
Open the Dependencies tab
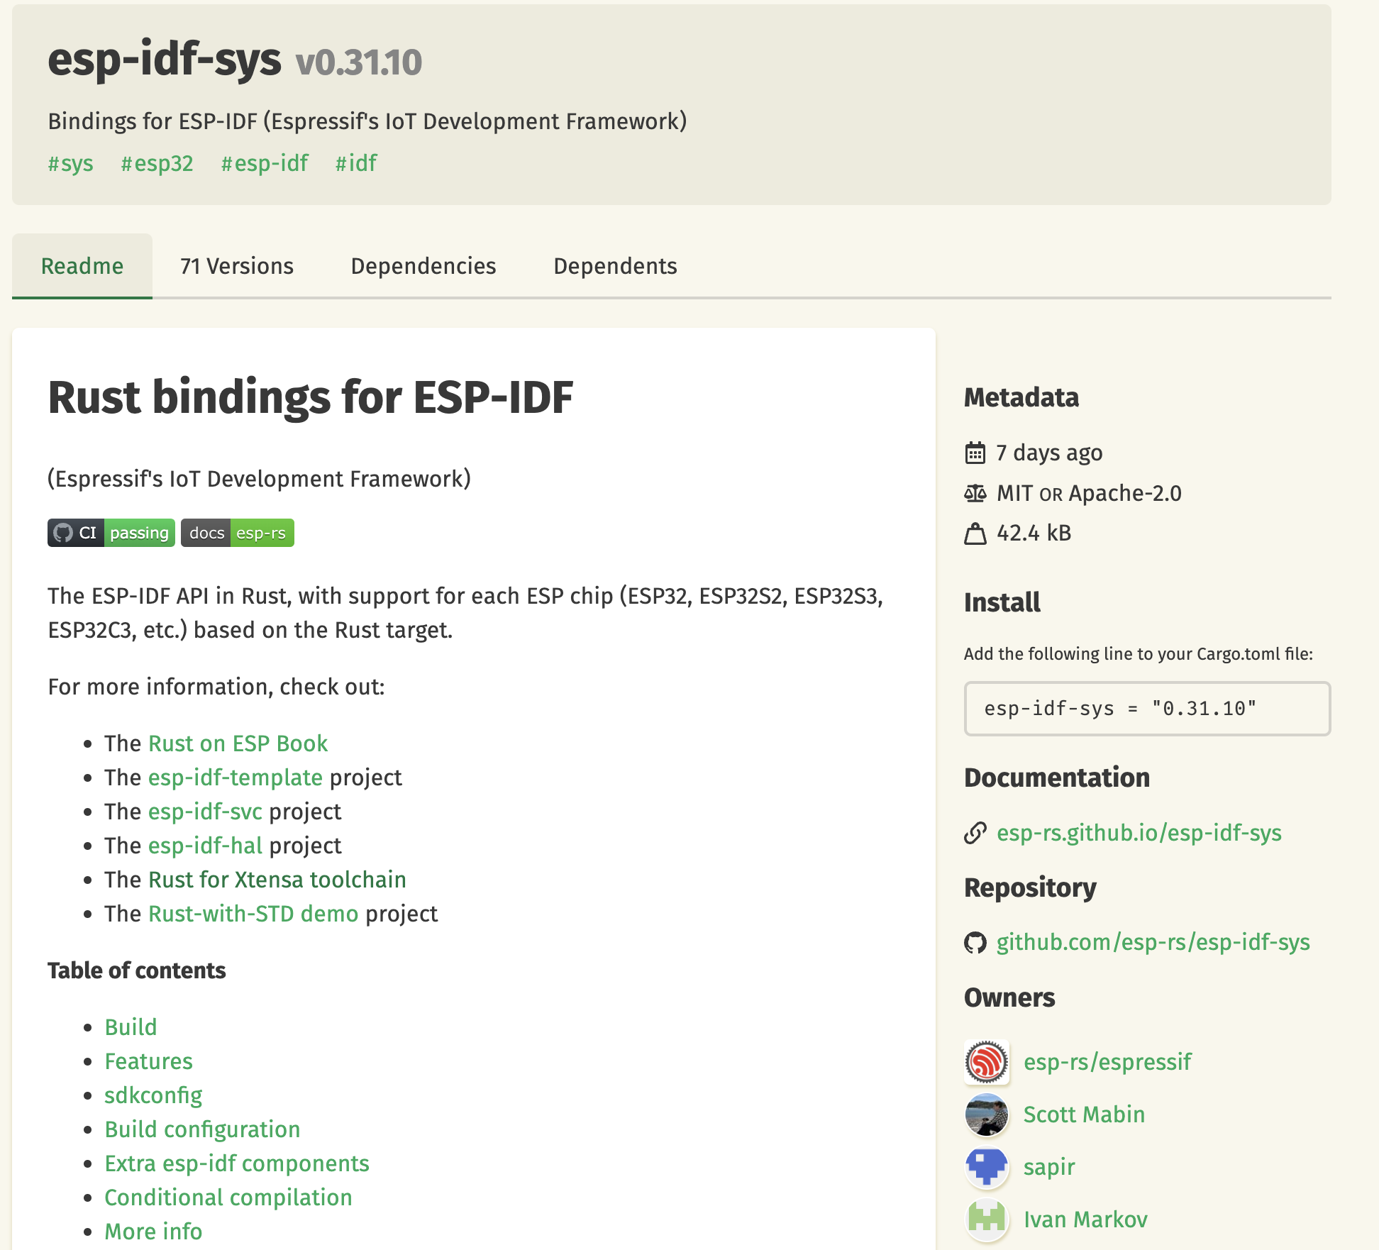pyautogui.click(x=423, y=265)
